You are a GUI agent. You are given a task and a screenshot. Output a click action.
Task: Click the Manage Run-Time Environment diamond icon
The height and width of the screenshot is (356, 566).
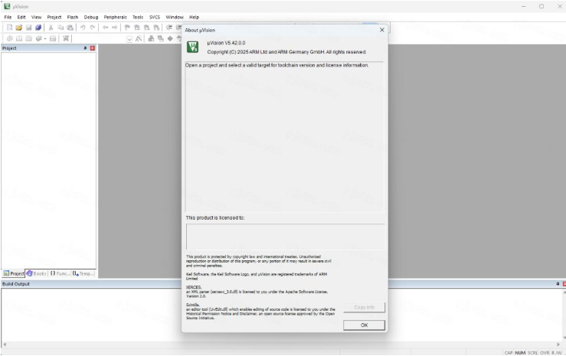tap(170, 38)
